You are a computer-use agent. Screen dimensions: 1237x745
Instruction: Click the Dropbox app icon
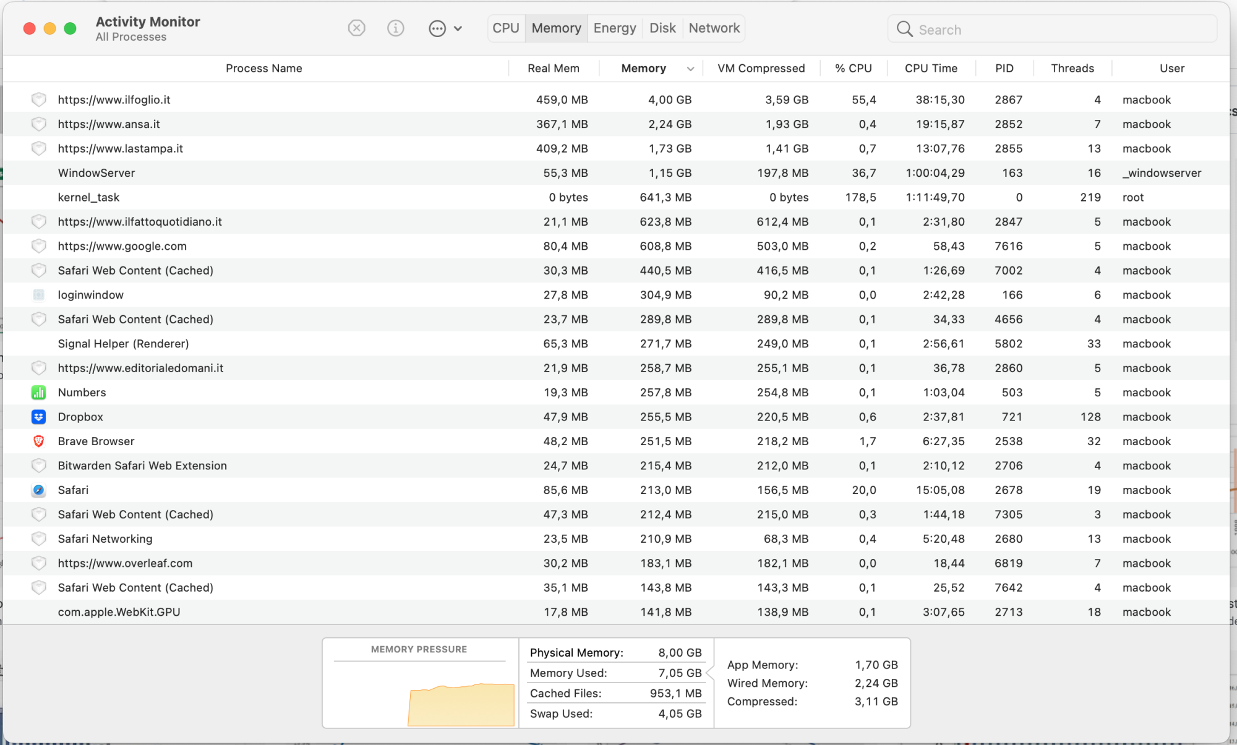point(38,417)
